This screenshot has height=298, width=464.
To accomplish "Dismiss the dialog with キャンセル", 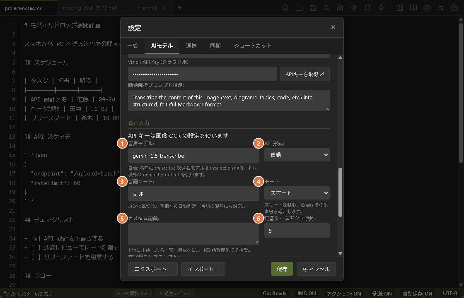I will (316, 269).
